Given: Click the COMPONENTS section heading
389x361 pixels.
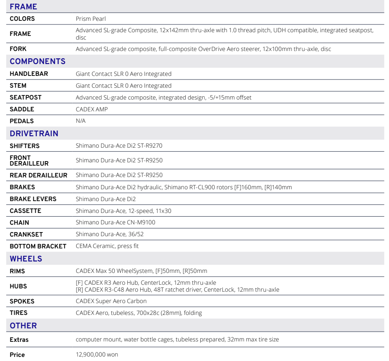Looking at the screenshot, I should point(38,61).
